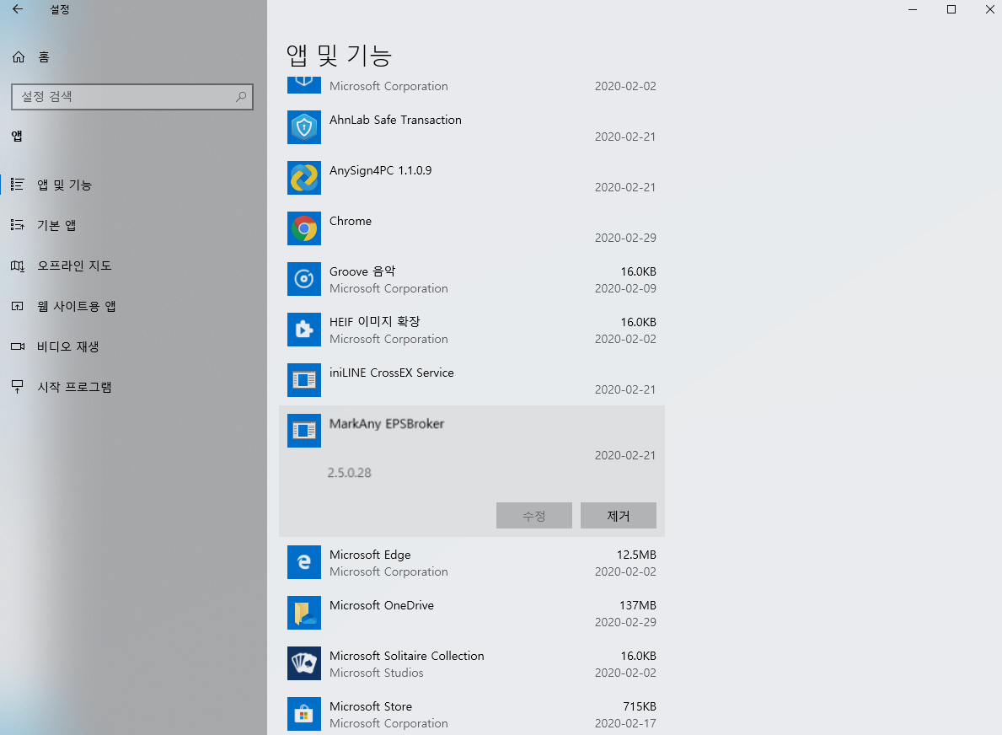Click the Chrome app icon
The height and width of the screenshot is (735, 1002).
[304, 228]
